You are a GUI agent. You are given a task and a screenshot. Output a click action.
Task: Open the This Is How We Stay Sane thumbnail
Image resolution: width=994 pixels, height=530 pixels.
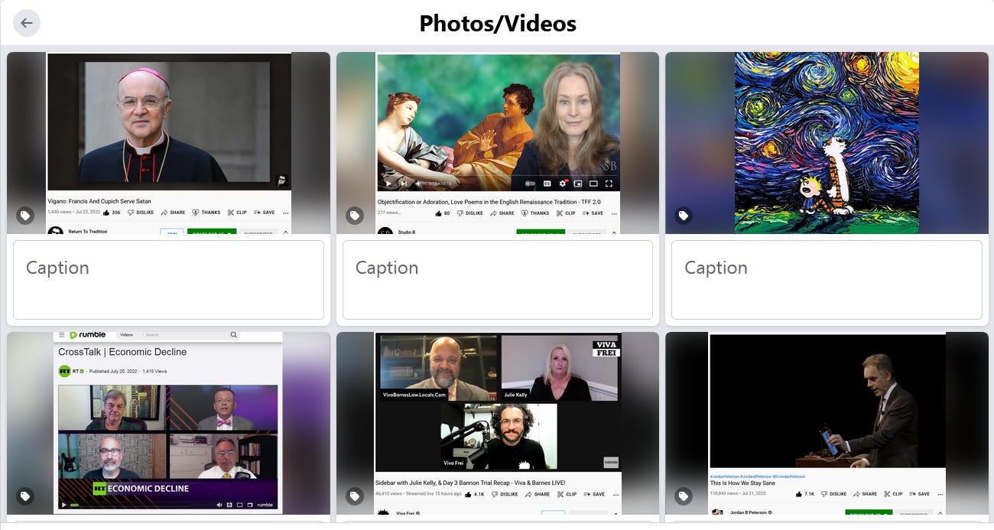[x=827, y=423]
